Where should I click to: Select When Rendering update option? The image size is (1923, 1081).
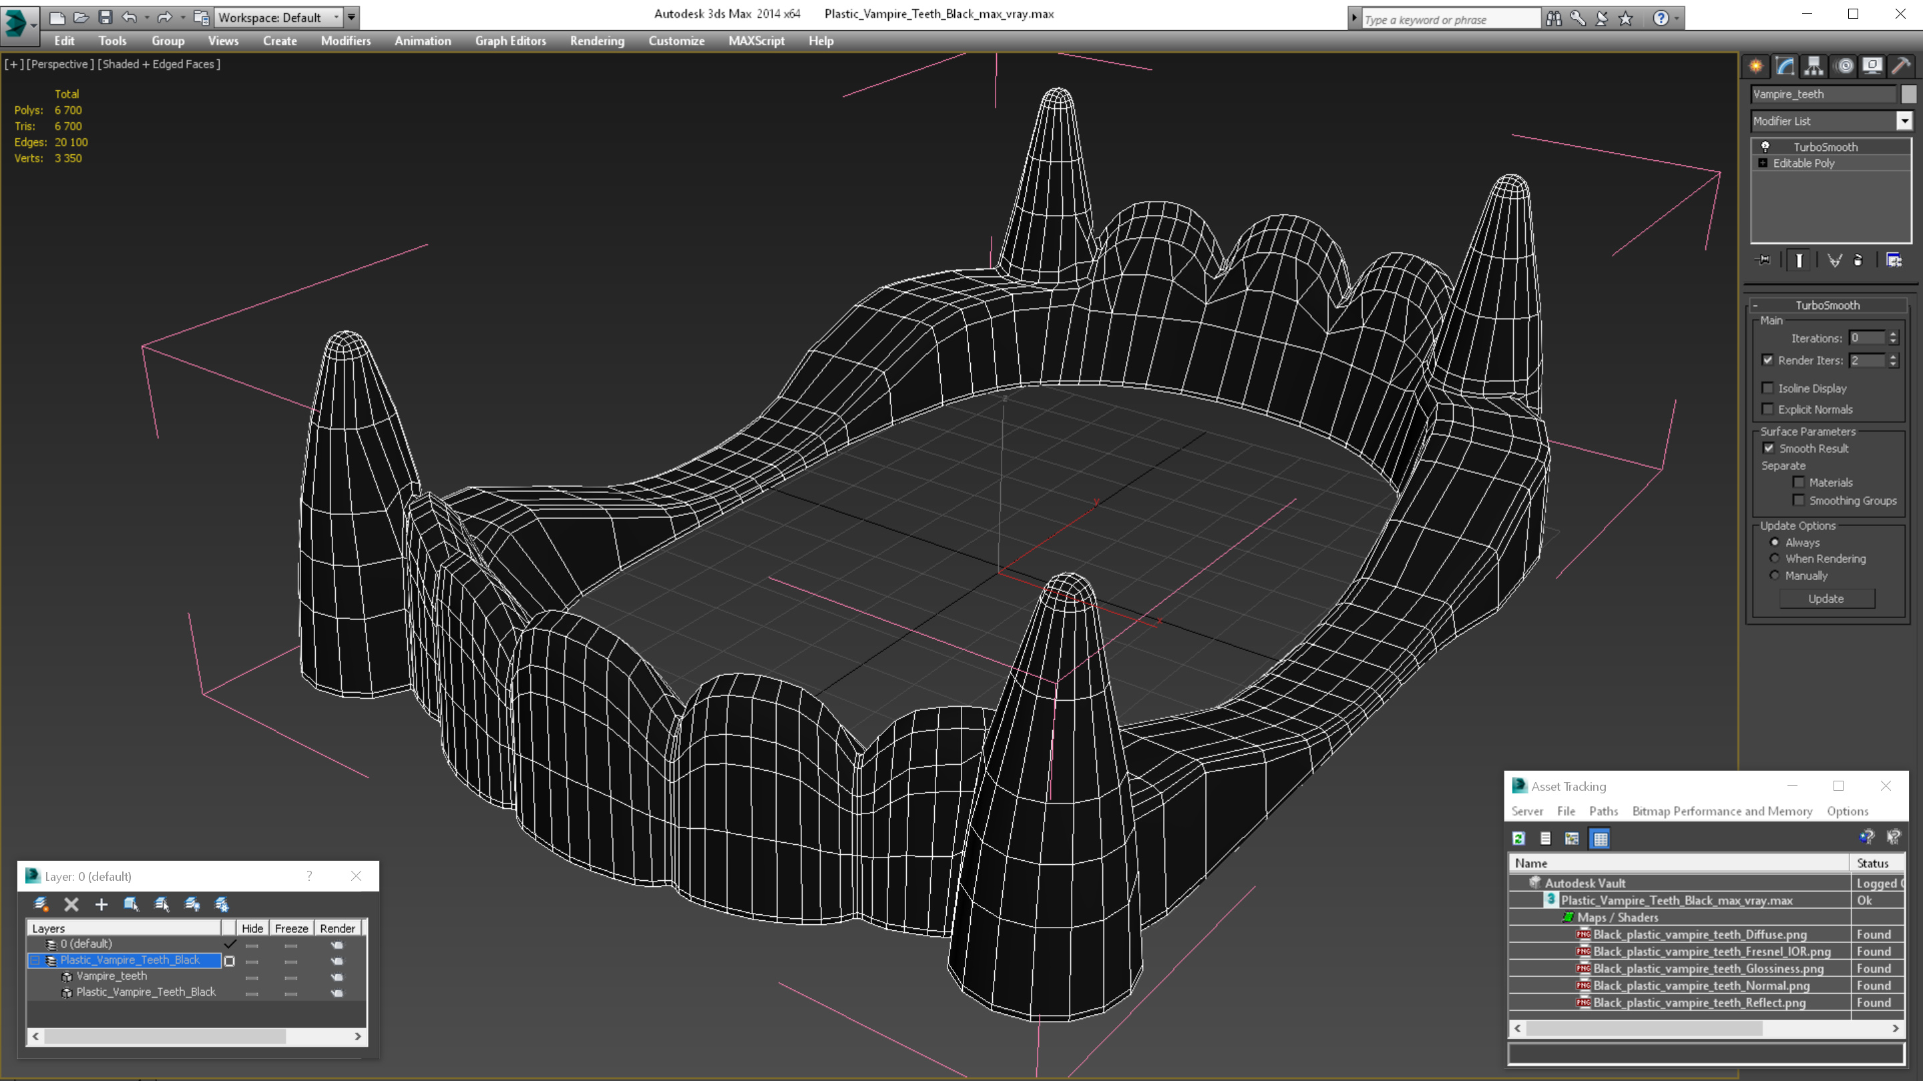(1775, 559)
